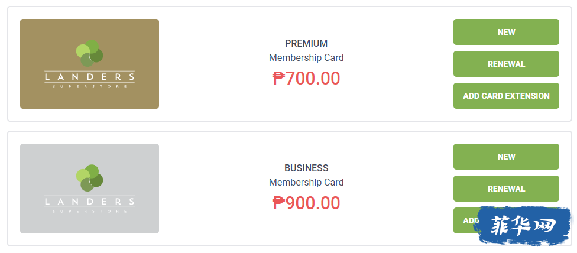Click the ₱900.00 price
The width and height of the screenshot is (577, 253).
pos(306,203)
